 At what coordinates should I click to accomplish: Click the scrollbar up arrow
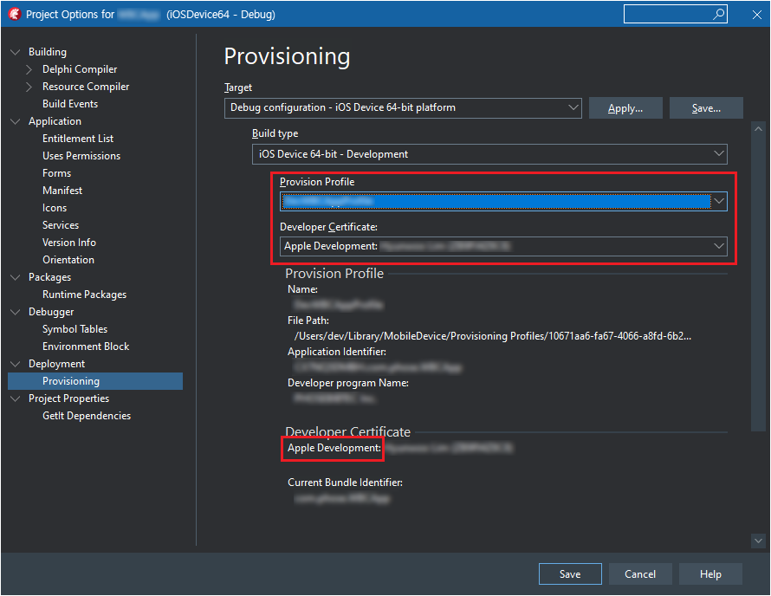(758, 129)
